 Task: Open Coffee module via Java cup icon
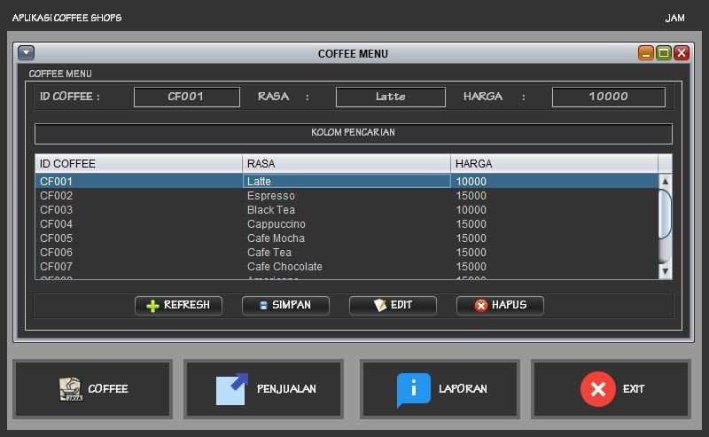coord(70,389)
